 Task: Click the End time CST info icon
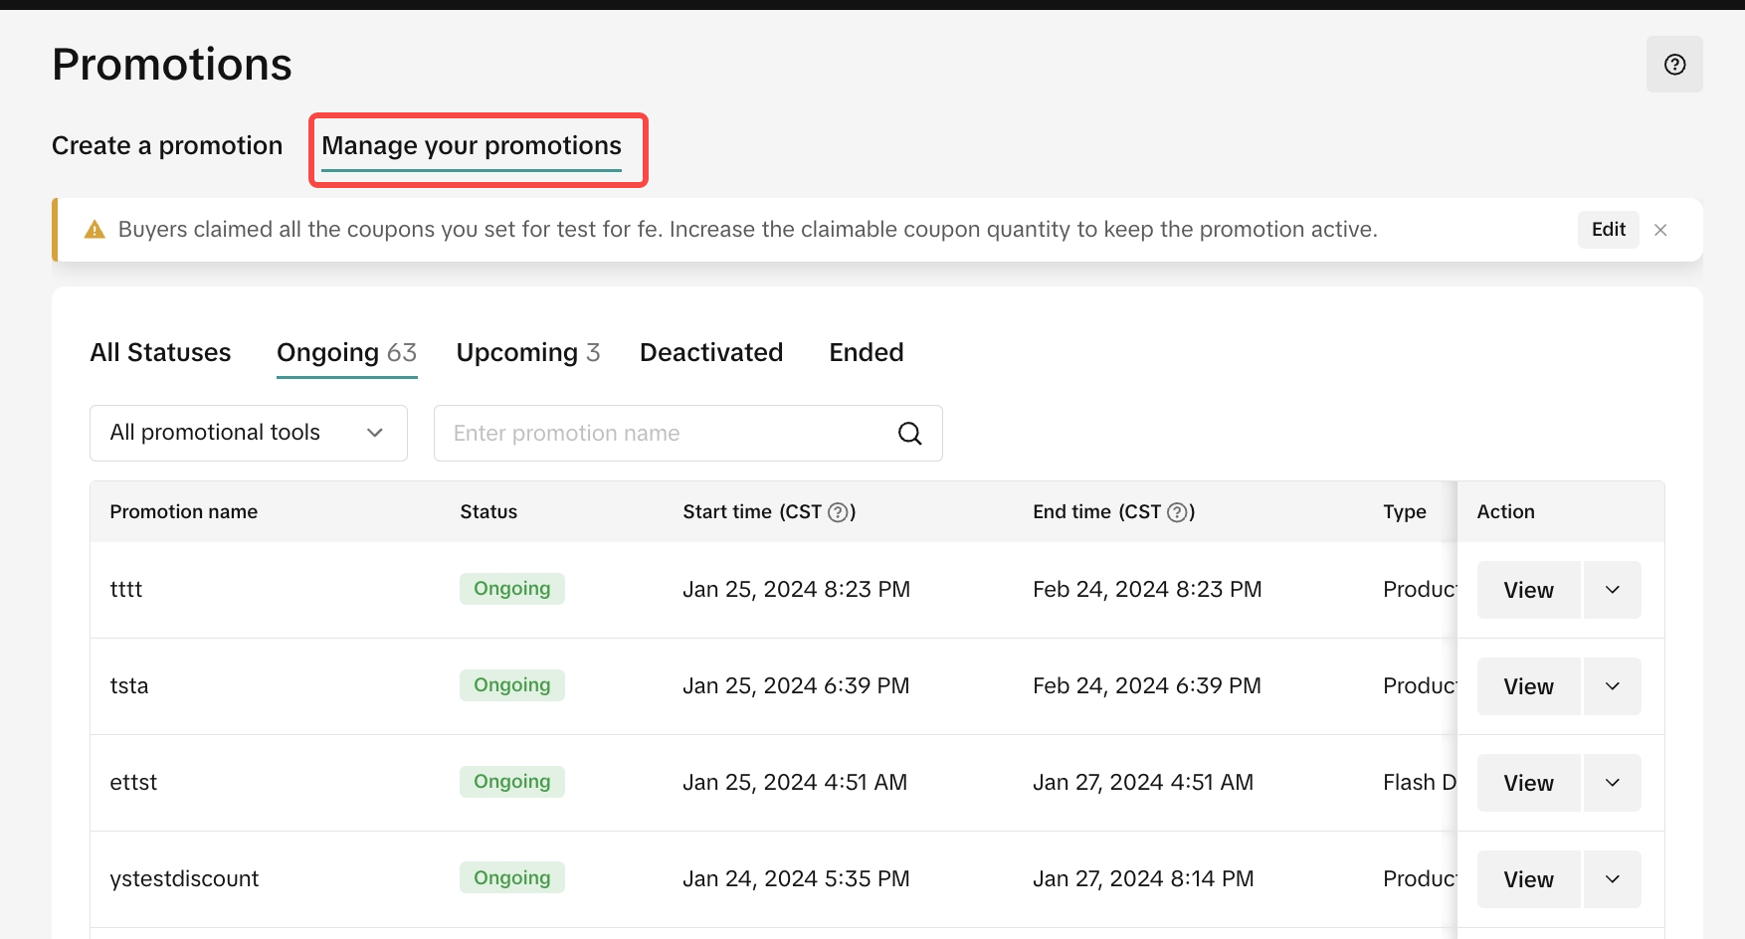click(1177, 512)
